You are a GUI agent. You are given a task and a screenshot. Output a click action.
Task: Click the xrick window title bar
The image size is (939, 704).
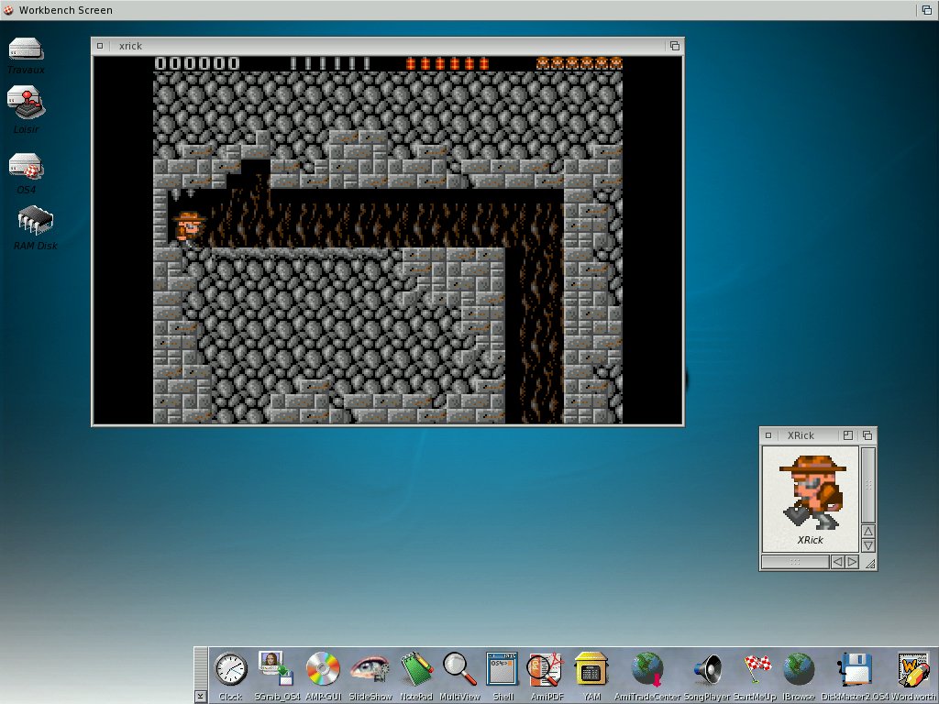pos(387,46)
